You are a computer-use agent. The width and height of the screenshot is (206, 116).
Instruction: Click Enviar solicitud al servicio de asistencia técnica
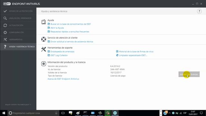[x=72, y=42]
